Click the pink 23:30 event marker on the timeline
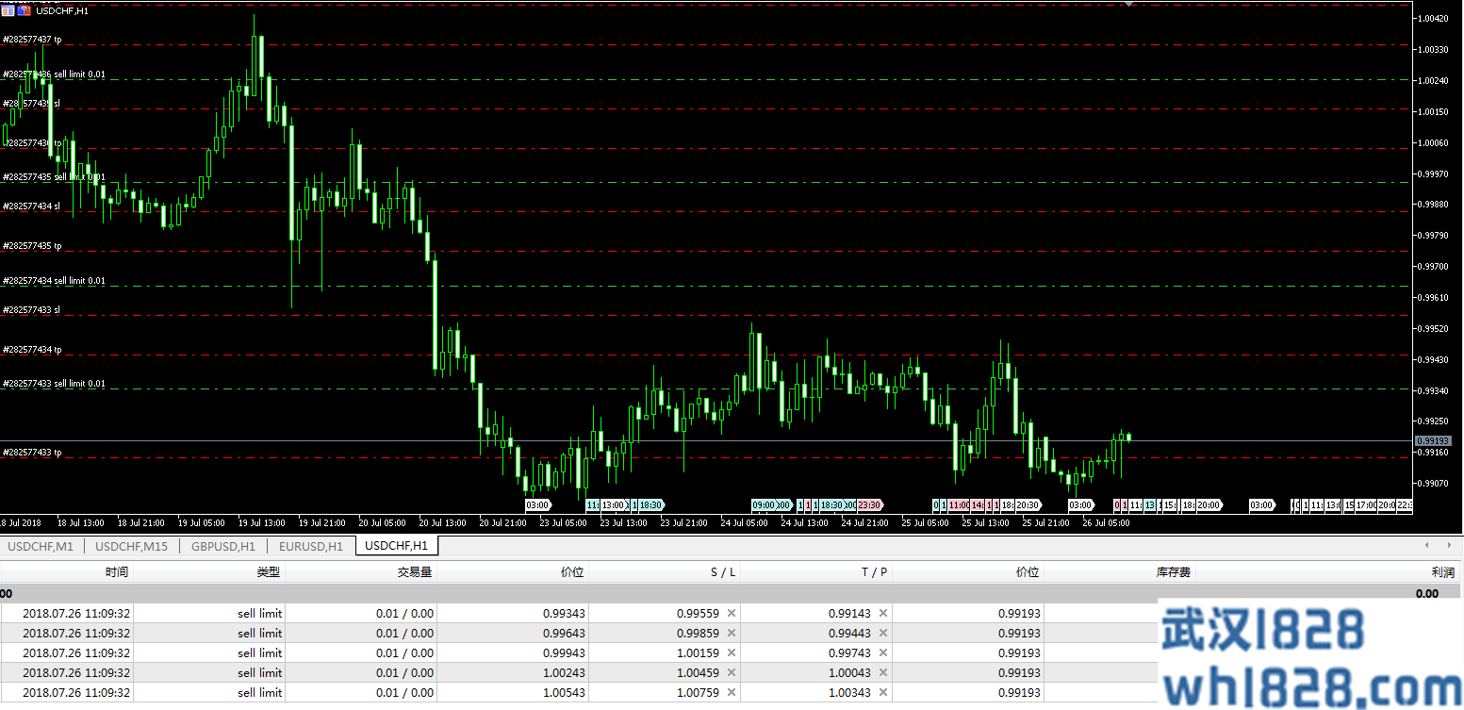Screen dimensions: 1464x710 click(869, 505)
